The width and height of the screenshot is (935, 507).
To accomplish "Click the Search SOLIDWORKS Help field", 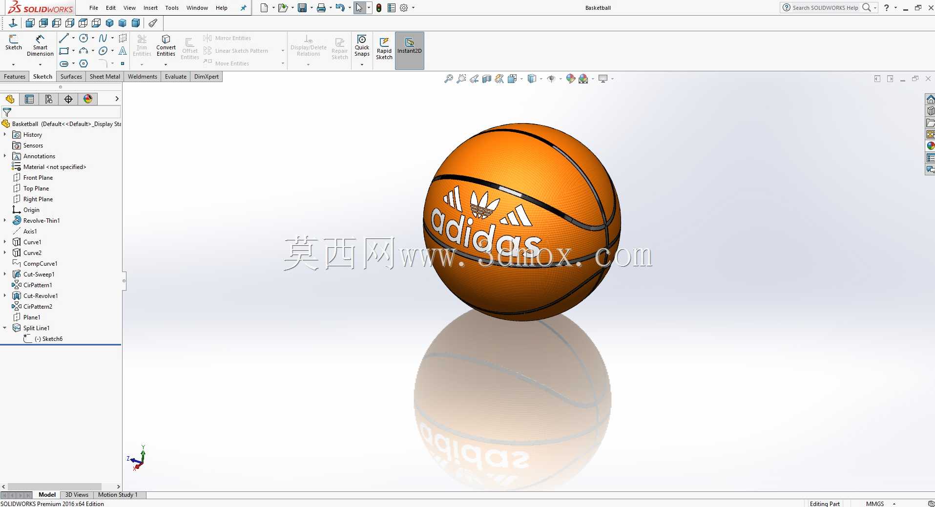I will pyautogui.click(x=824, y=8).
